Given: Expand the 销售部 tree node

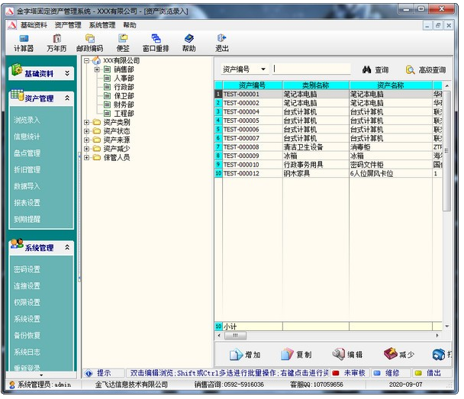Looking at the screenshot, I should pyautogui.click(x=98, y=69).
